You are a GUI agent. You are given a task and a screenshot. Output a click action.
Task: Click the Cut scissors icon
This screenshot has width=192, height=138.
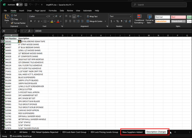[12, 15]
